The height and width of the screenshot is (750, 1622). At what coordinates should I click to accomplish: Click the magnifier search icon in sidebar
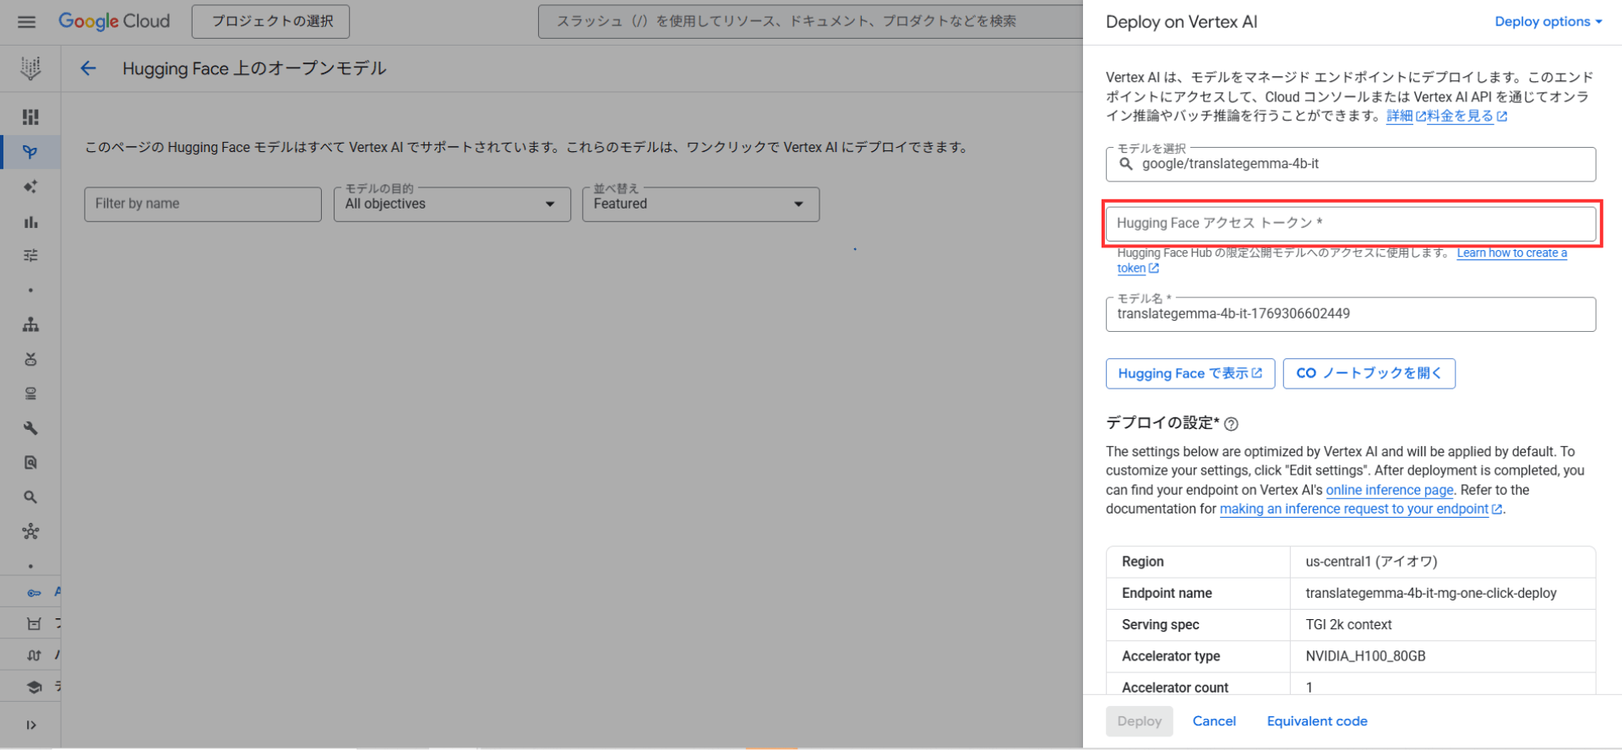click(30, 497)
